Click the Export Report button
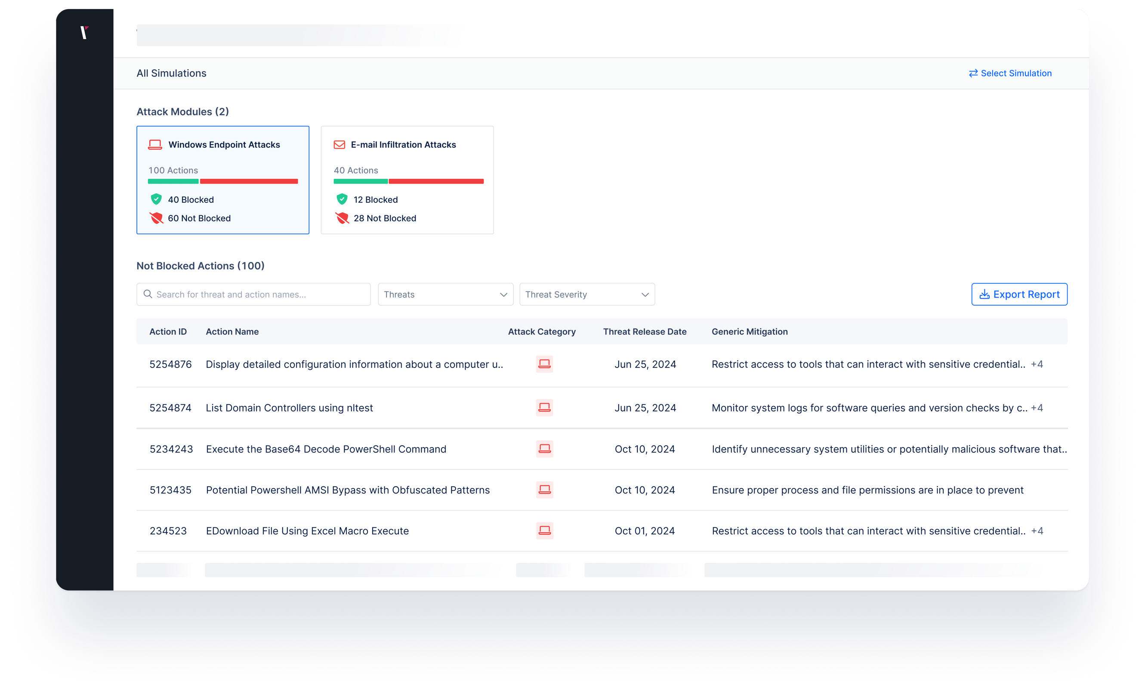This screenshot has height=693, width=1145. [1019, 294]
